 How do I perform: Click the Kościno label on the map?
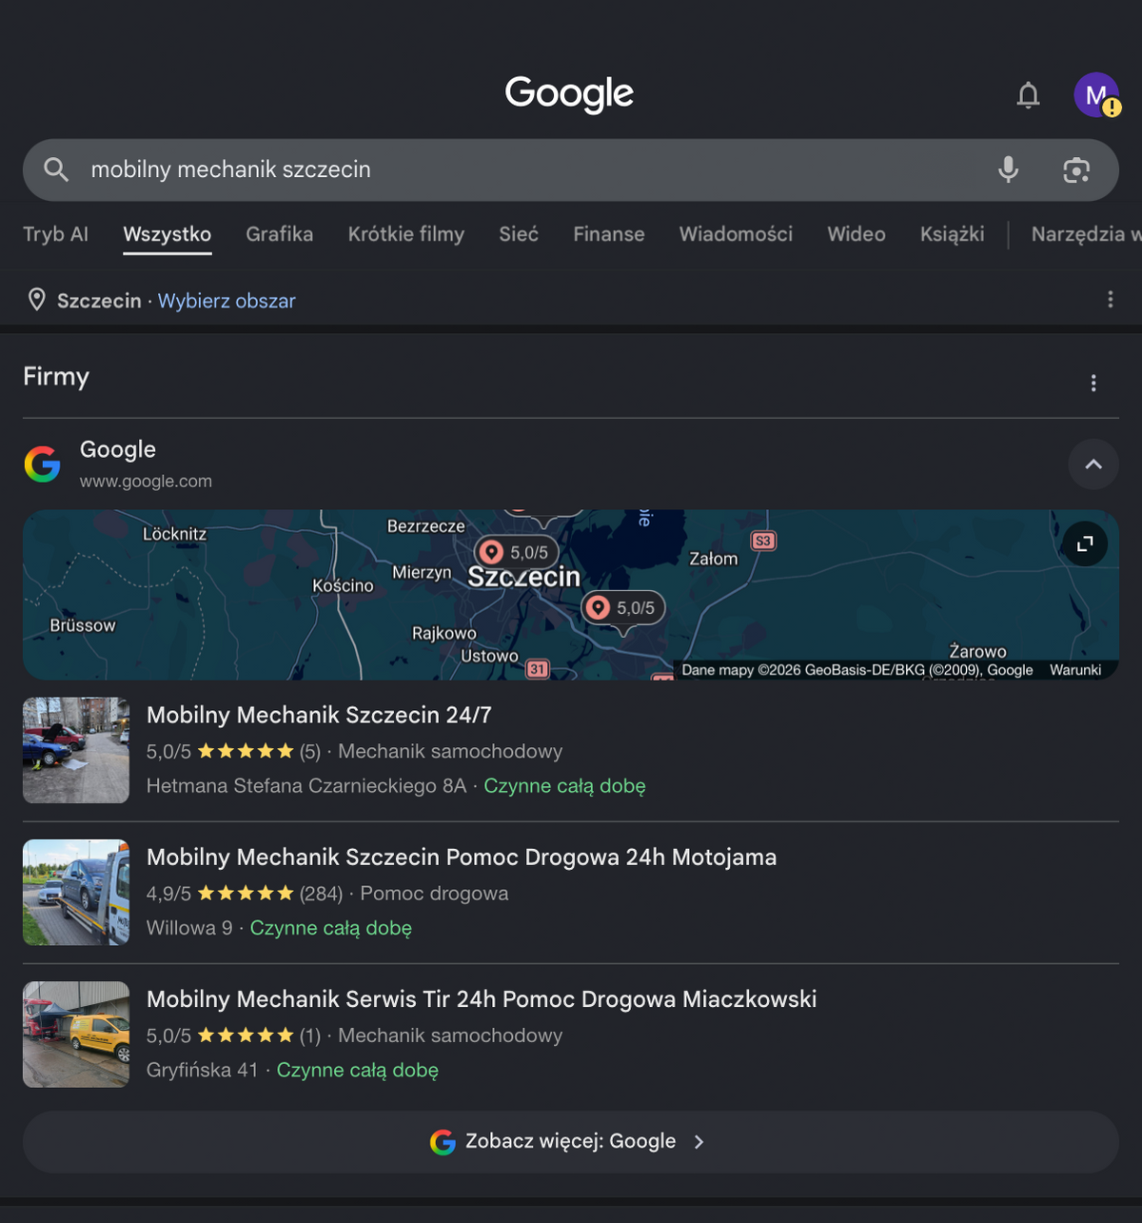coord(343,585)
